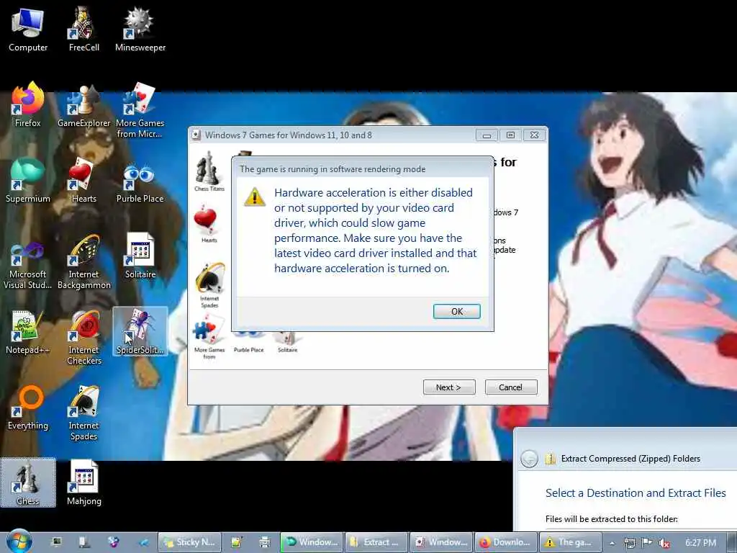
Task: Open the Everything search shortcut
Action: (x=28, y=408)
